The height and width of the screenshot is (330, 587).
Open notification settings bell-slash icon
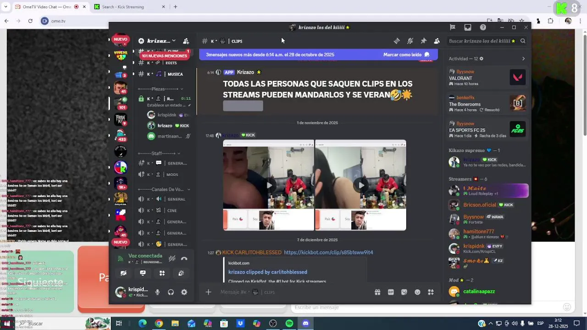[410, 41]
